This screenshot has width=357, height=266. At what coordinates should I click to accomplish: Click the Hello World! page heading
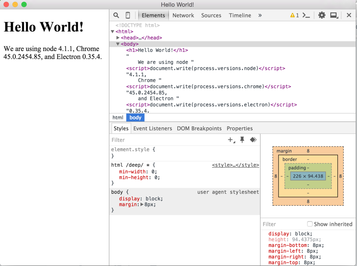tap(44, 27)
